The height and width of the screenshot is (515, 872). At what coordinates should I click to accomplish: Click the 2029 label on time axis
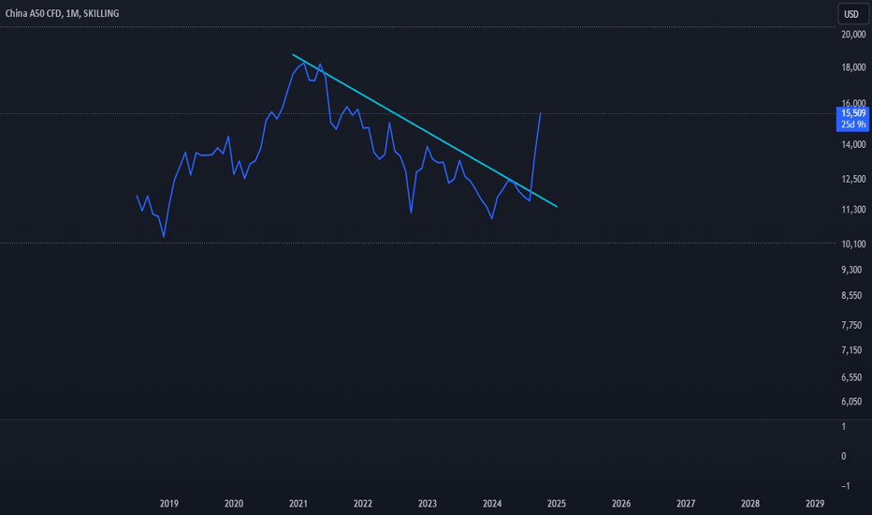[815, 504]
